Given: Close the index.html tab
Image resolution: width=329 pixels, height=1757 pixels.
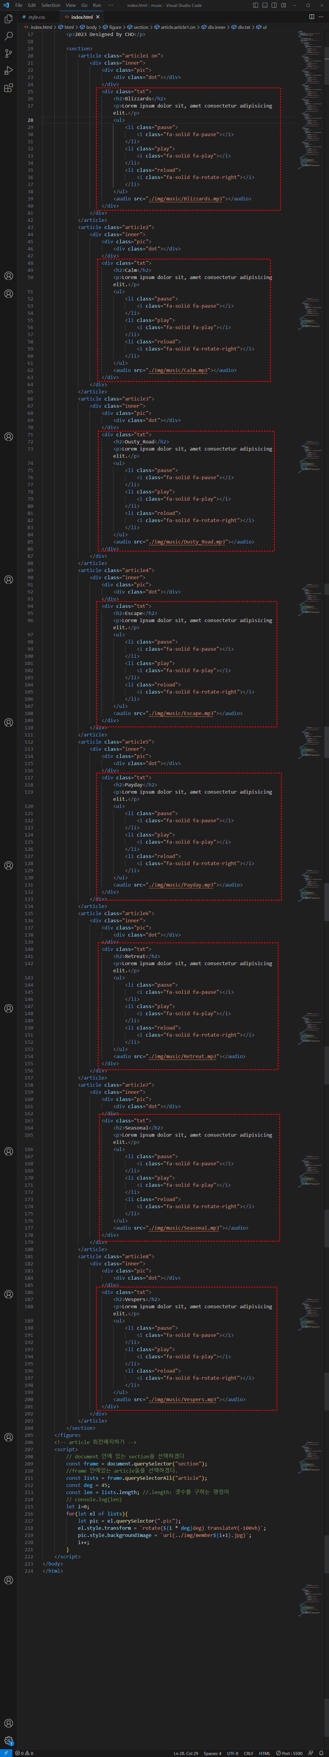Looking at the screenshot, I should (x=97, y=16).
